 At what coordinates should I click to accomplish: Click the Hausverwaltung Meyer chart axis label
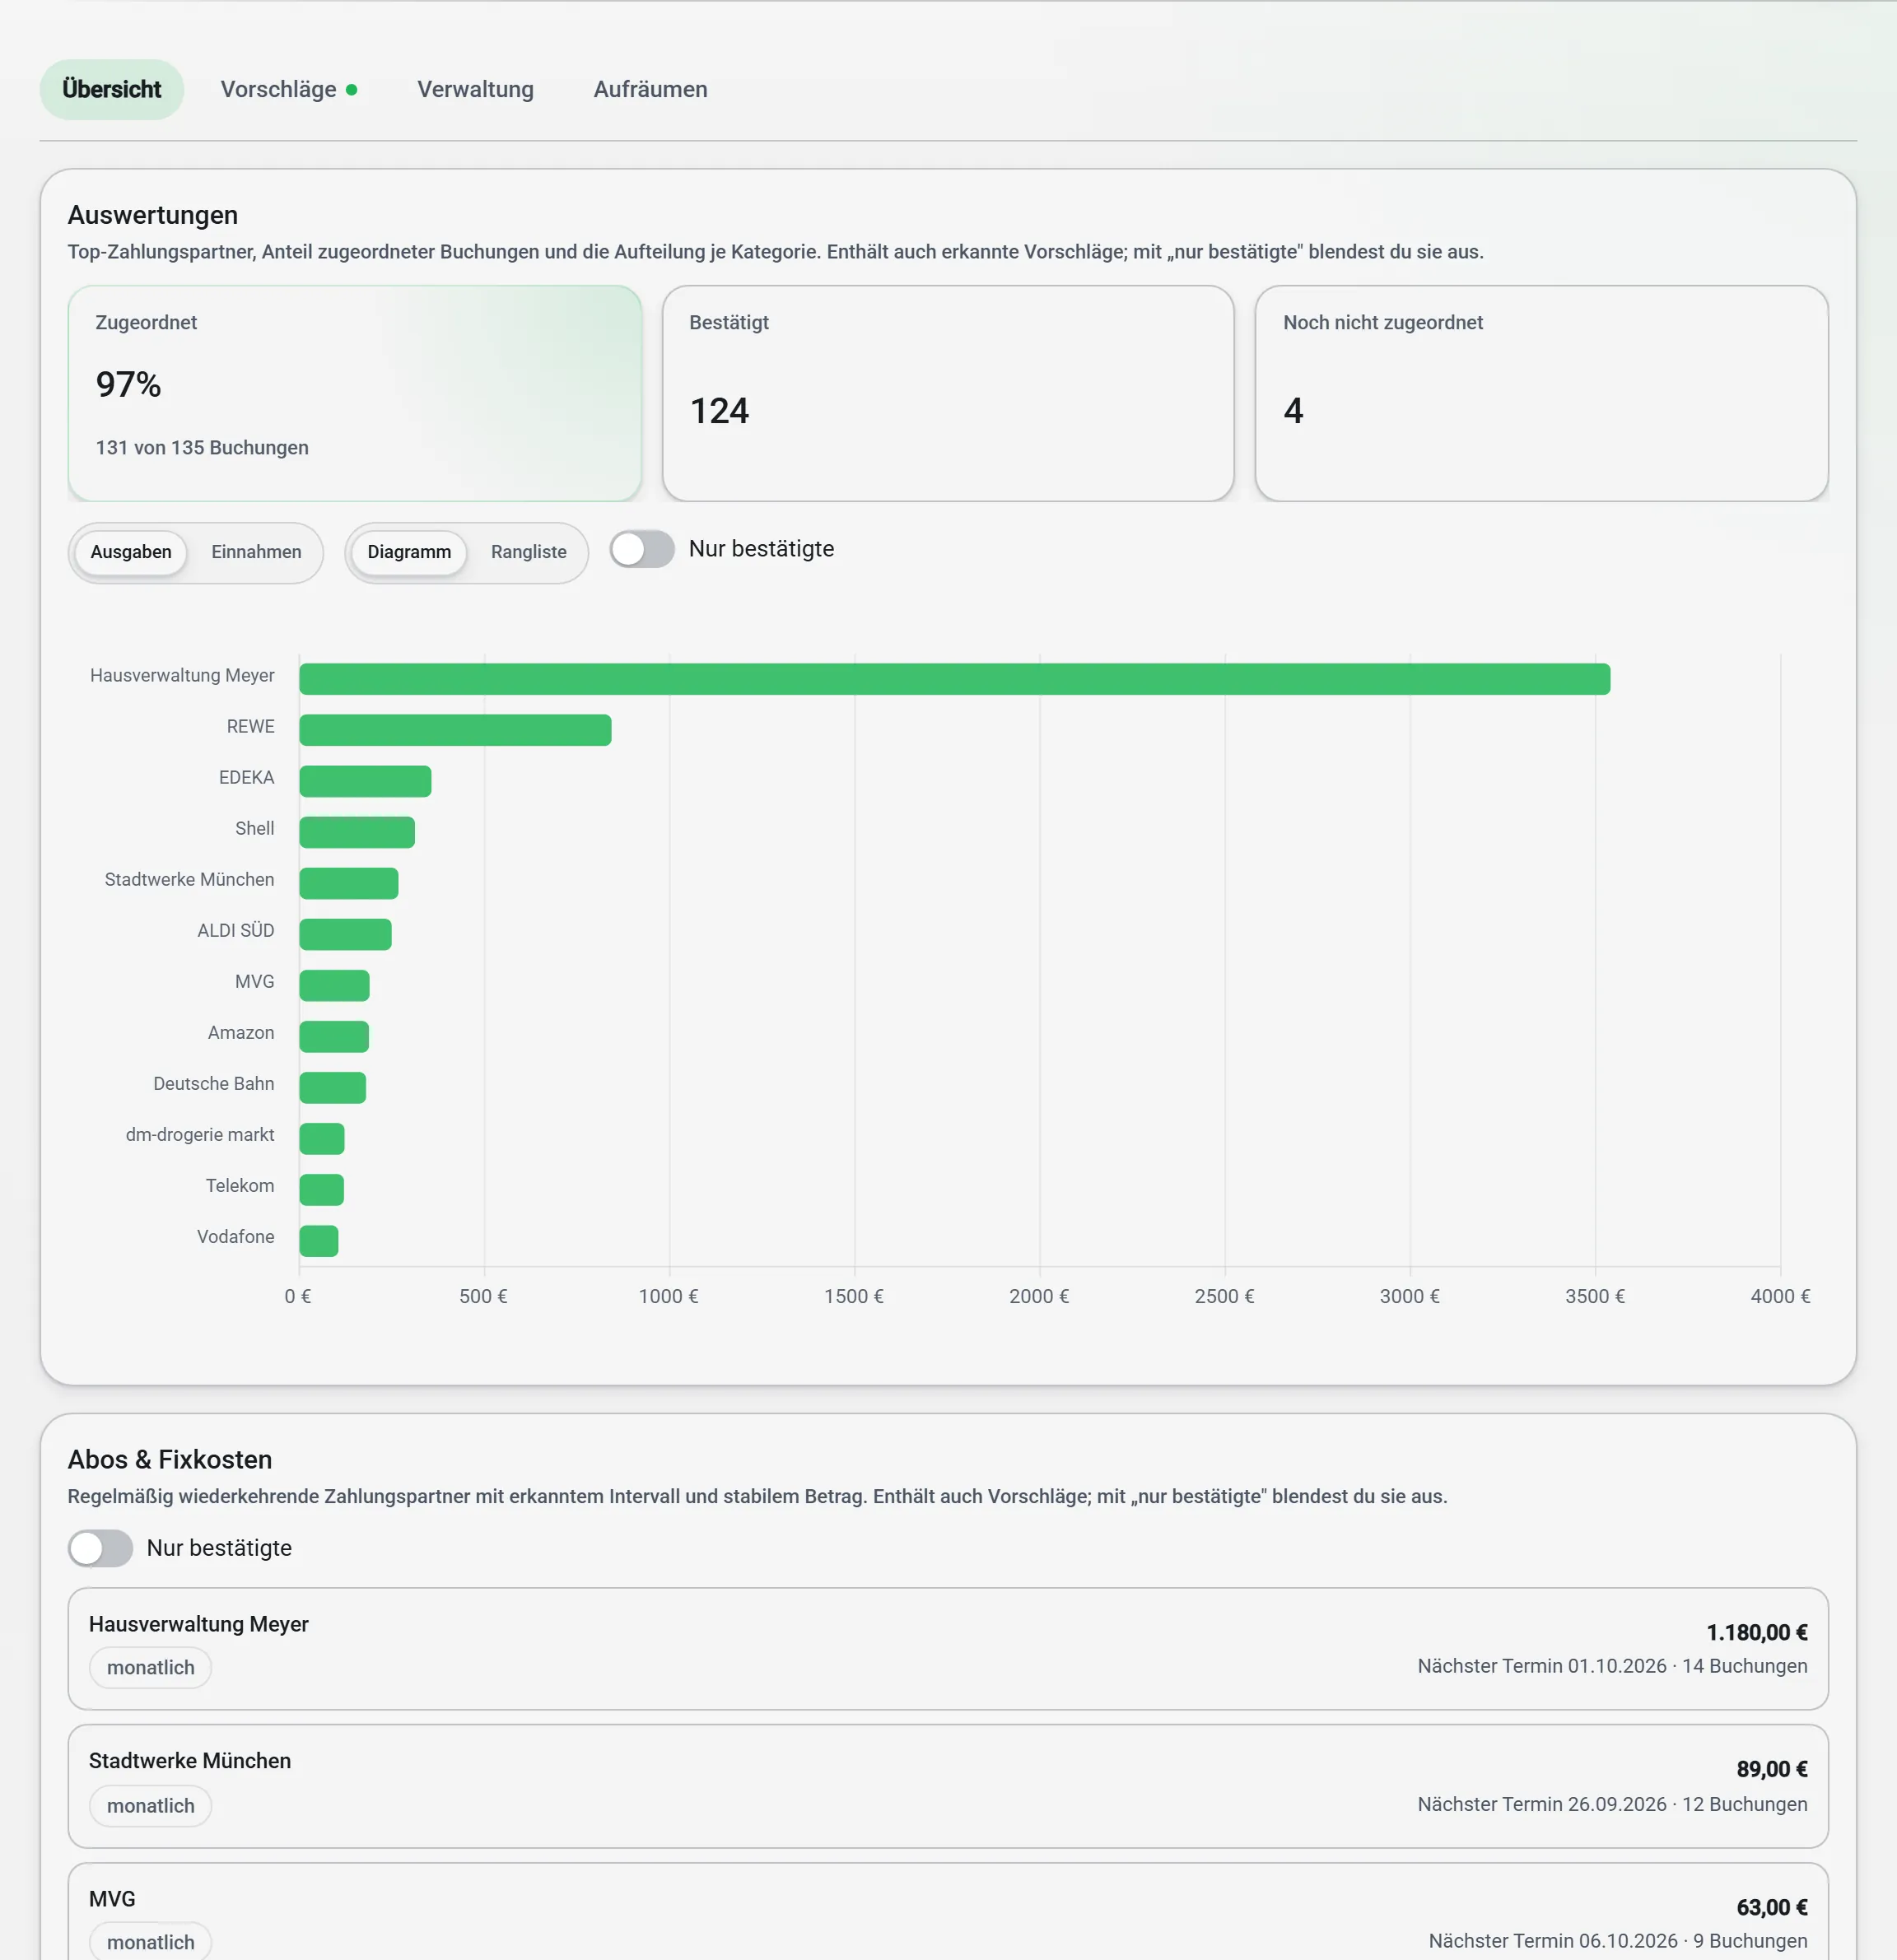coord(182,676)
